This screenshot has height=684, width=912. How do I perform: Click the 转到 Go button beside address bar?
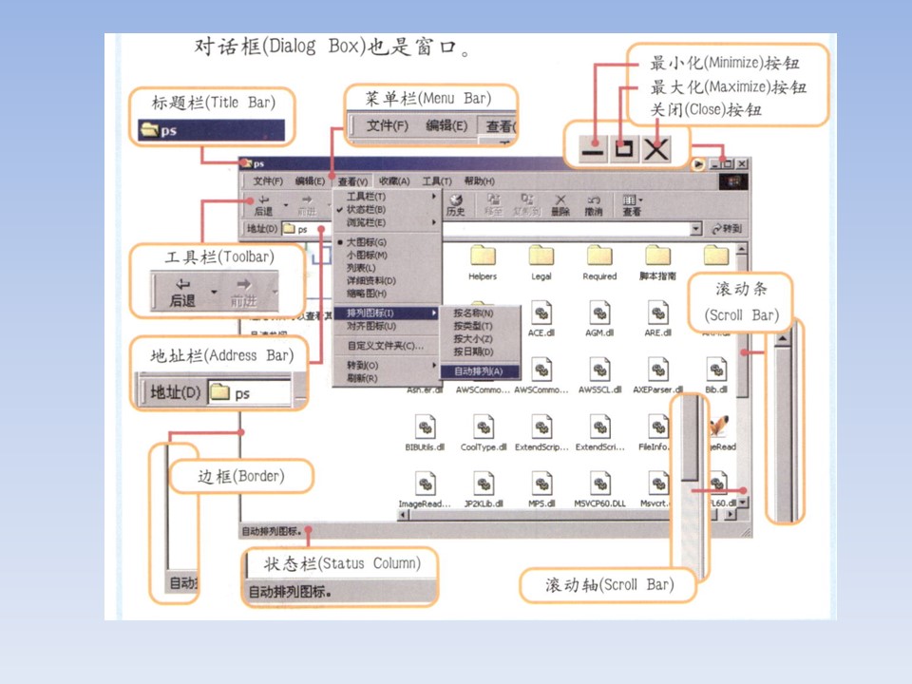pyautogui.click(x=727, y=229)
